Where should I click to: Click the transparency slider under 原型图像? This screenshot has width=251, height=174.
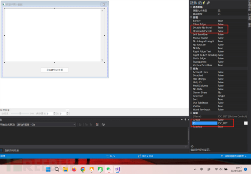(x=20, y=114)
